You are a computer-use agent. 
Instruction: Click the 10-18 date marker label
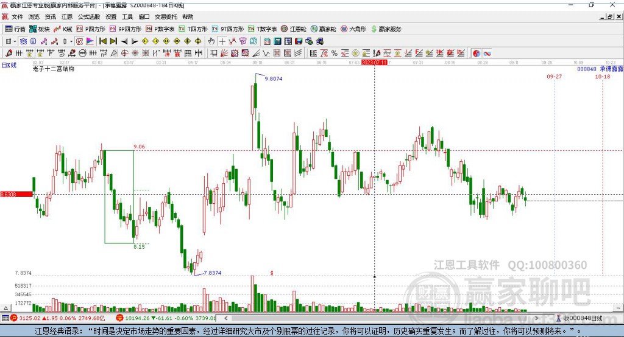[x=603, y=76]
